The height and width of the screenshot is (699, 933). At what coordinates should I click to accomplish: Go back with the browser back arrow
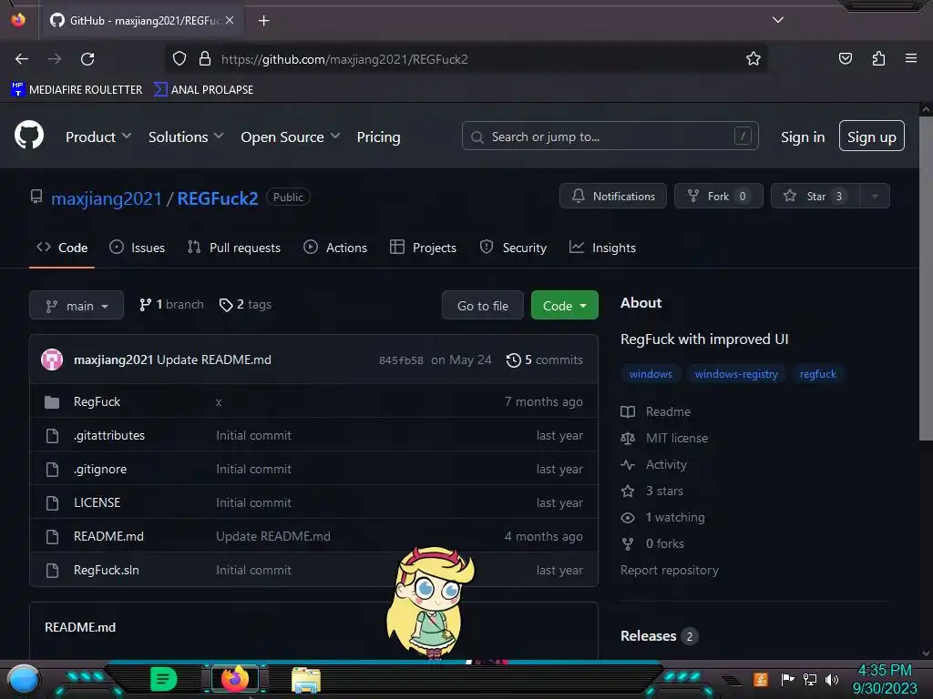tap(22, 59)
